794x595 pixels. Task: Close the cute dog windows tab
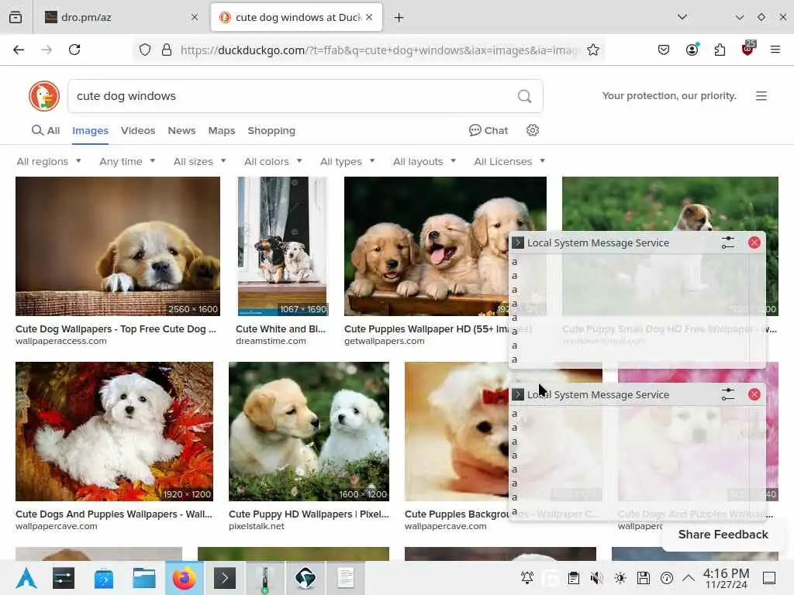pos(369,17)
